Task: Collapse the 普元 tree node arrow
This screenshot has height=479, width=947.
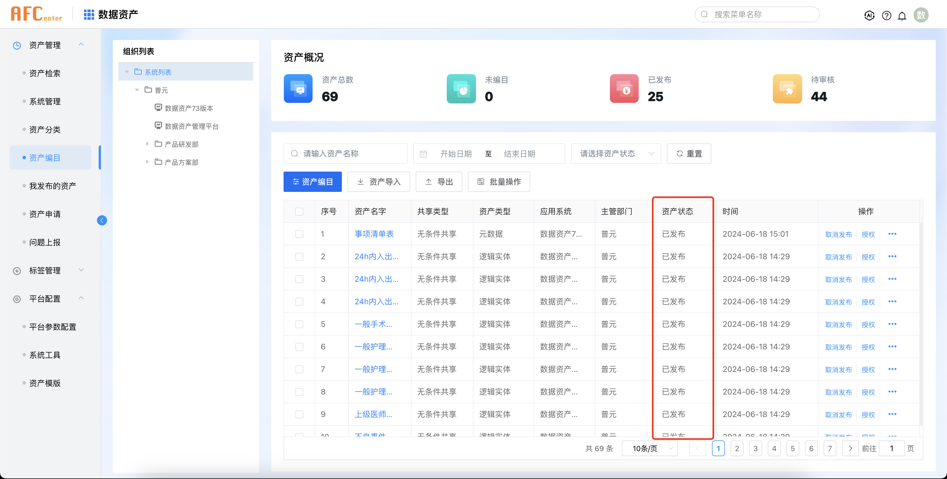Action: click(x=137, y=90)
